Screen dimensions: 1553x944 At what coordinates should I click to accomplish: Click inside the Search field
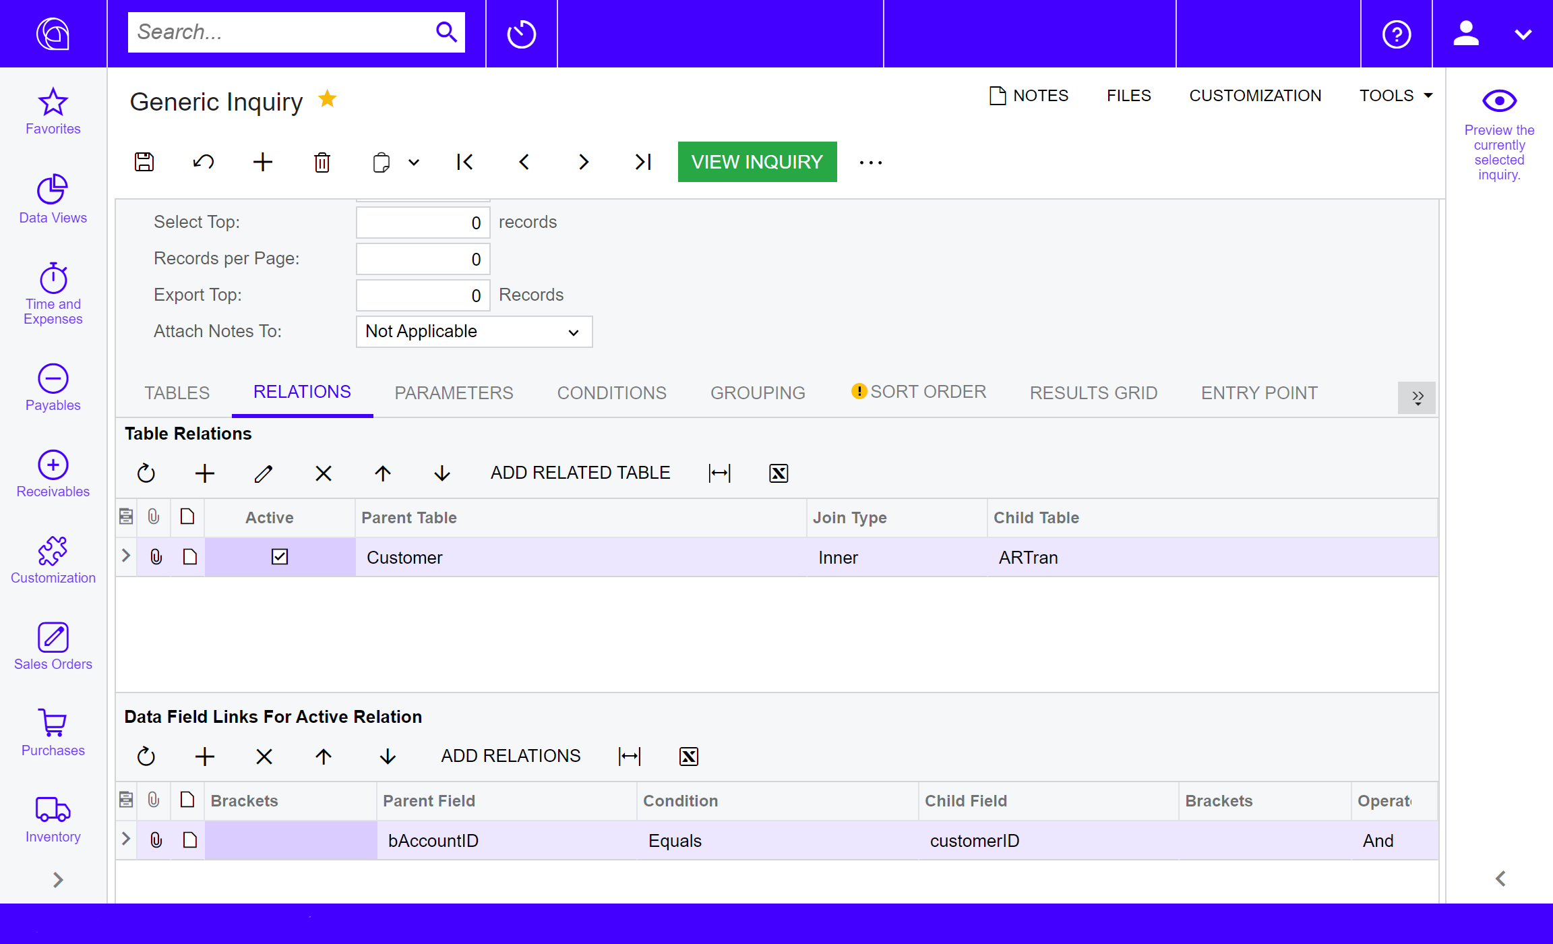point(283,32)
